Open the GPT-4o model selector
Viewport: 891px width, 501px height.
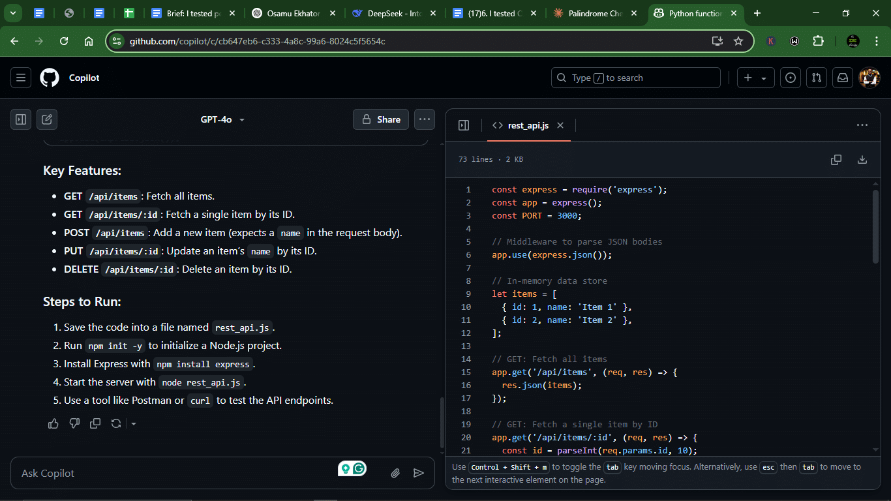click(222, 119)
